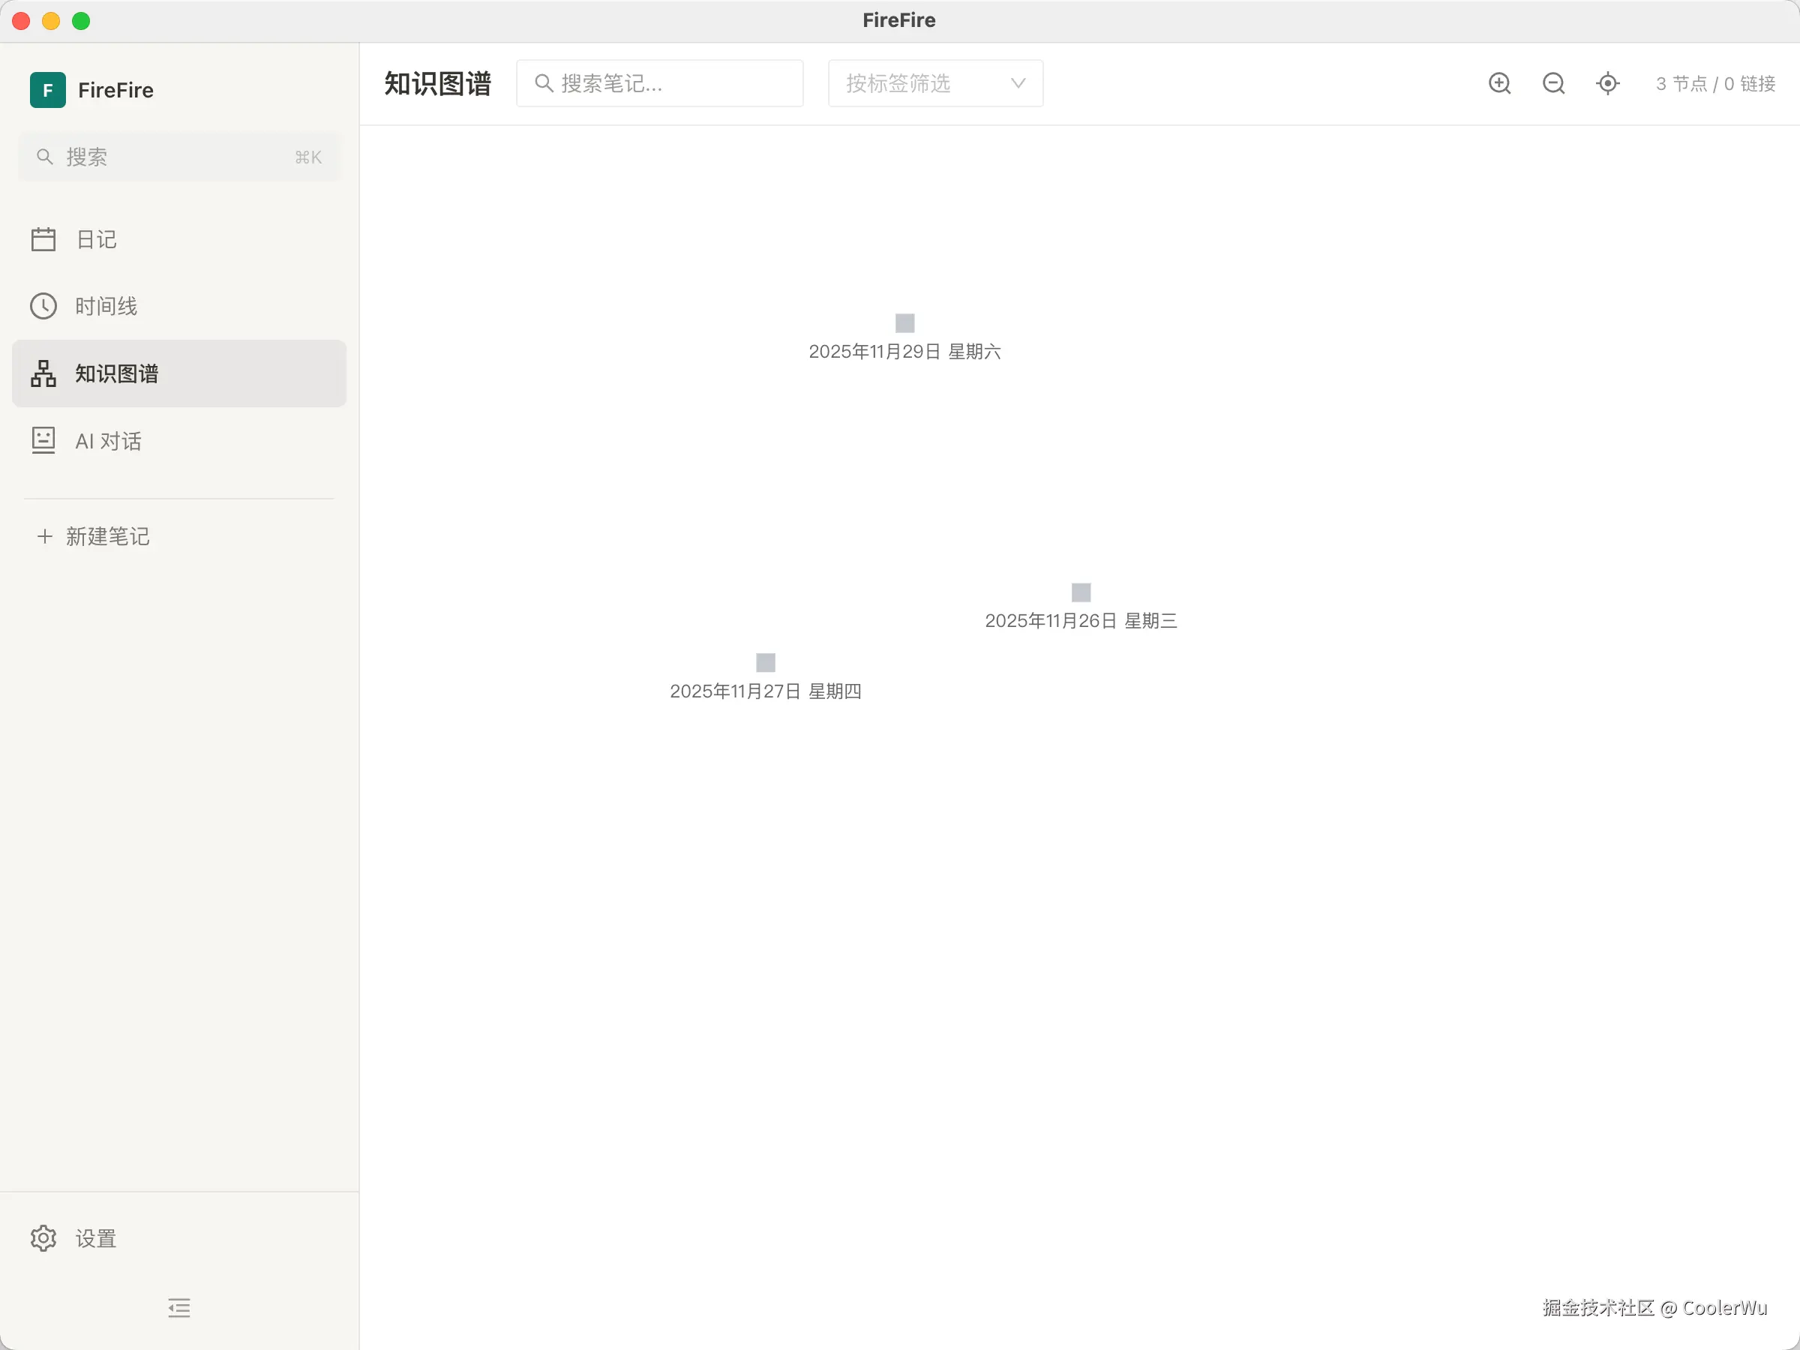The height and width of the screenshot is (1350, 1800).
Task: Click the settings gear icon
Action: [43, 1237]
